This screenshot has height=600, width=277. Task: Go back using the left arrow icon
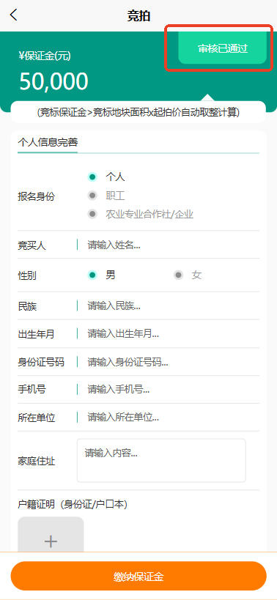[x=13, y=15]
